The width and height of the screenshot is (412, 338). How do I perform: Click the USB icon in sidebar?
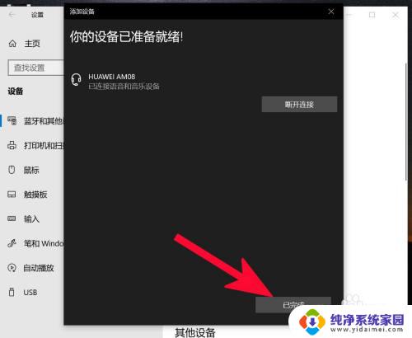point(12,292)
